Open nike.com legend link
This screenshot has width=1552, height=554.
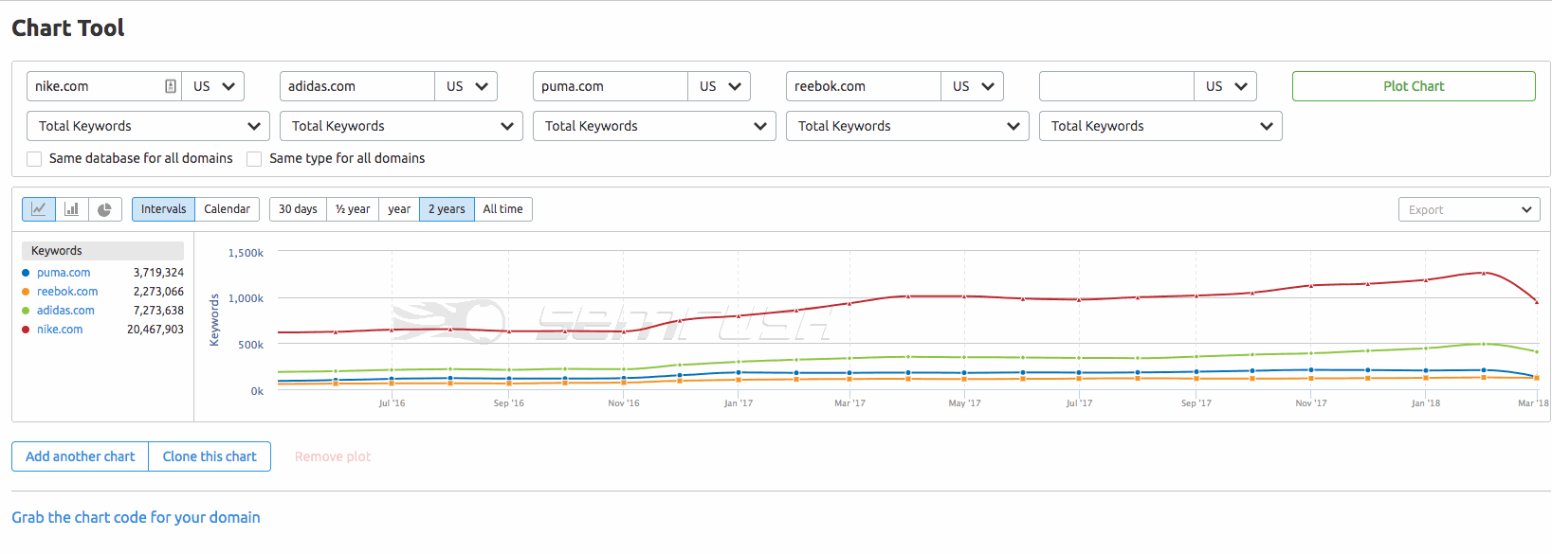[60, 330]
